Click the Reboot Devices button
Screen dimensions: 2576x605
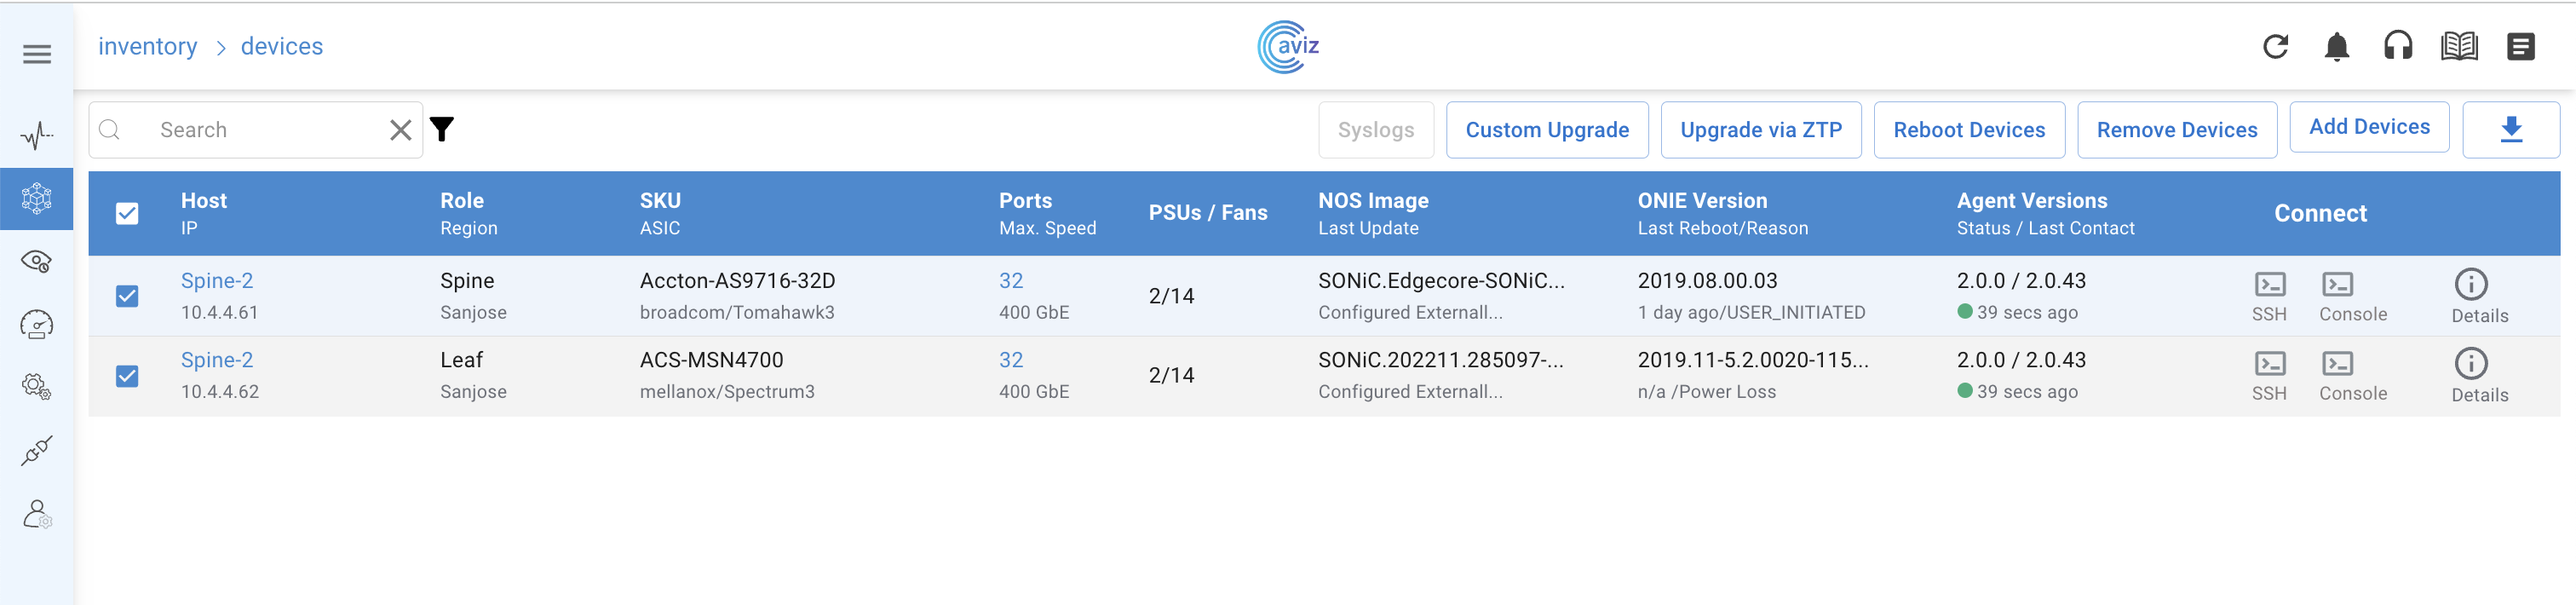pyautogui.click(x=1968, y=130)
